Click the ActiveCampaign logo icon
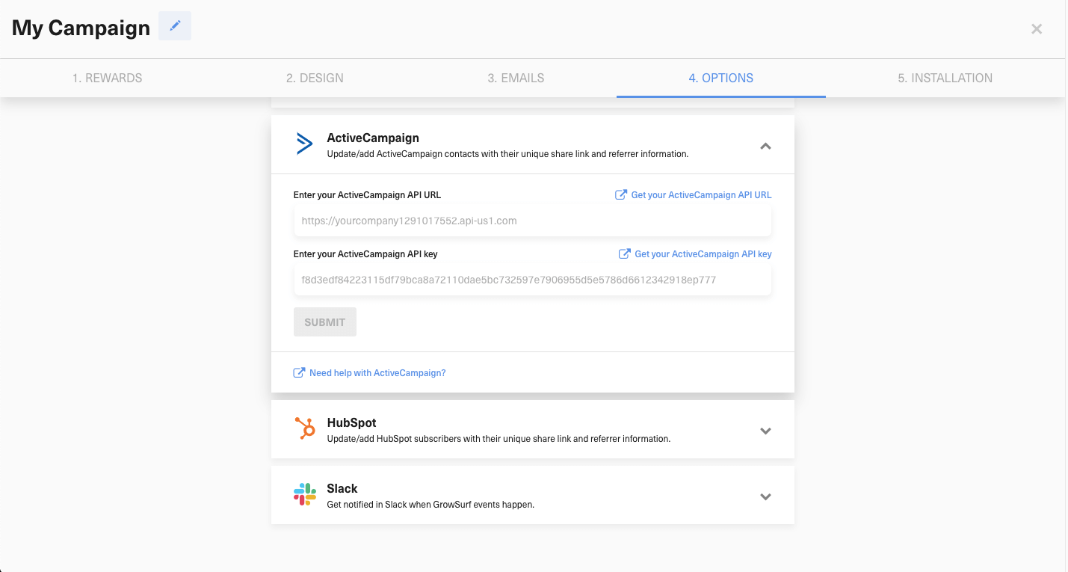The width and height of the screenshot is (1068, 572). click(303, 144)
